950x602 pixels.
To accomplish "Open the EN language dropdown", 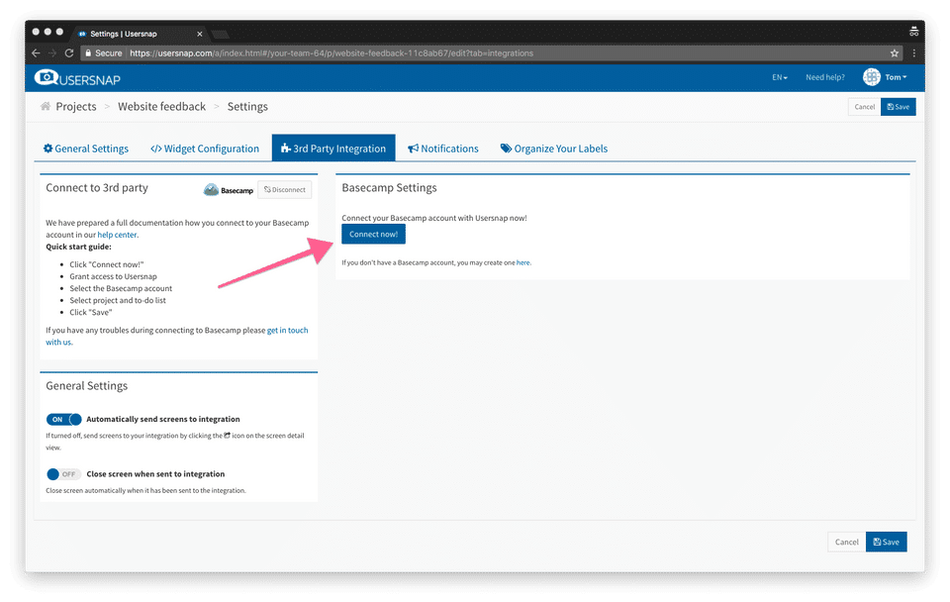I will [x=780, y=77].
